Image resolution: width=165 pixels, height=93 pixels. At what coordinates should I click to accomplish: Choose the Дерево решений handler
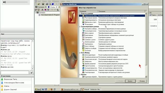point(112,64)
